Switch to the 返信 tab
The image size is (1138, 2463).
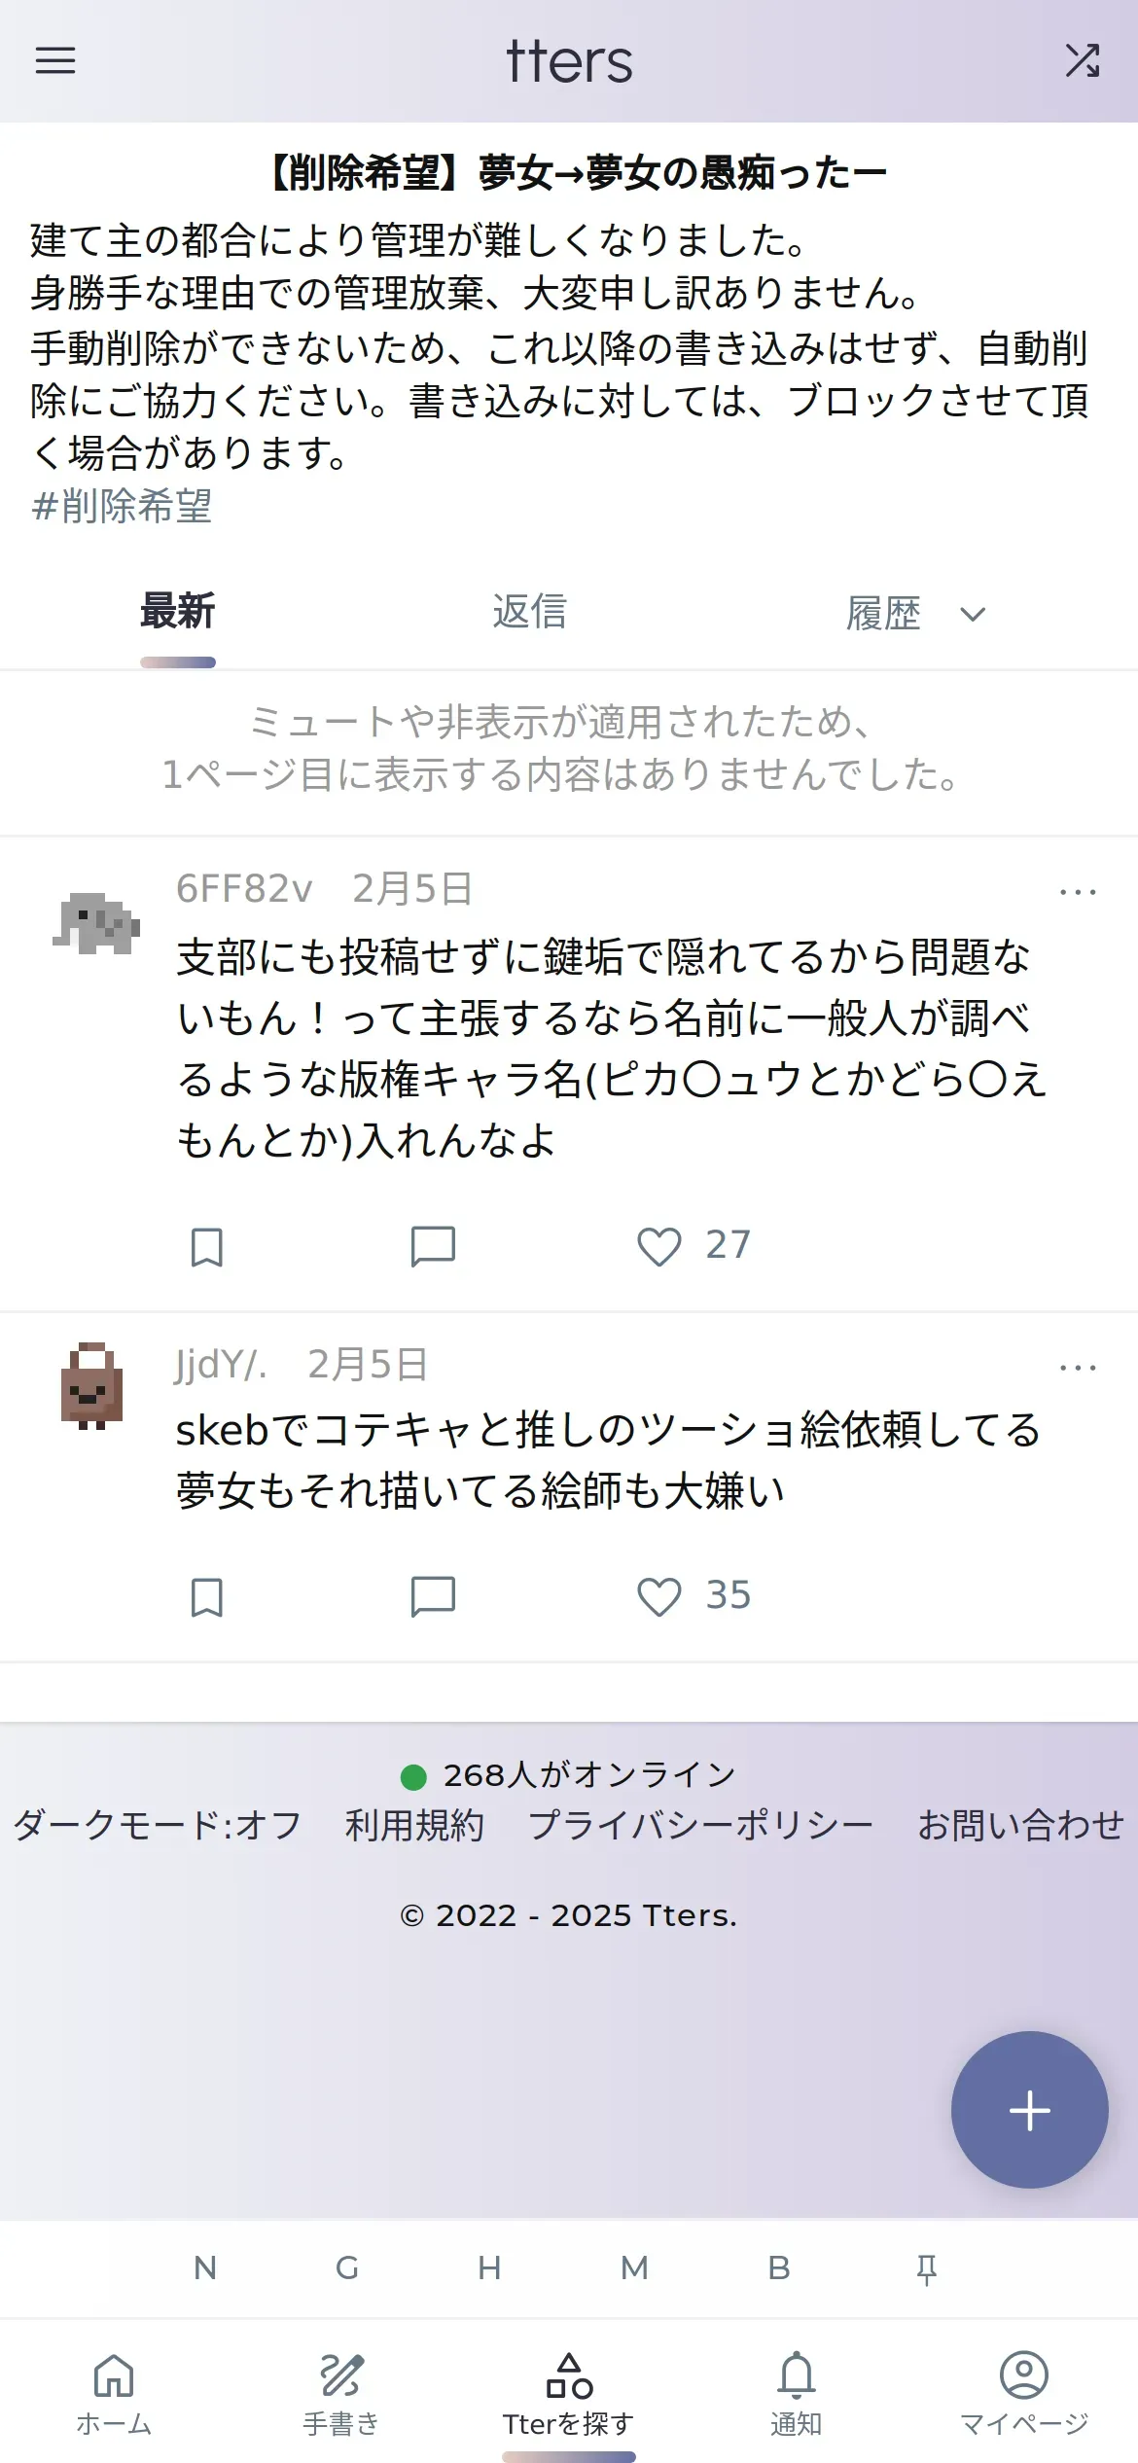pyautogui.click(x=530, y=612)
